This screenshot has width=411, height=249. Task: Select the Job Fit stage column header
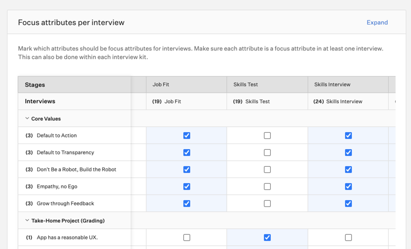[161, 85]
